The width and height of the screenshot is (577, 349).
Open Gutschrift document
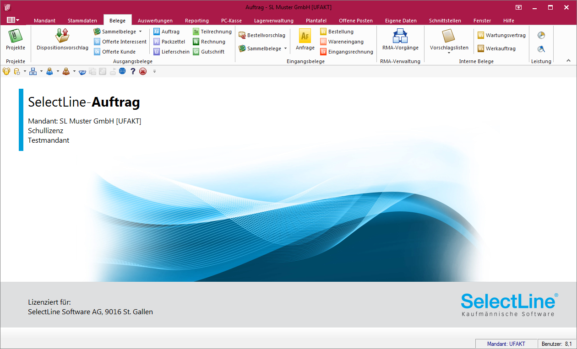point(208,52)
